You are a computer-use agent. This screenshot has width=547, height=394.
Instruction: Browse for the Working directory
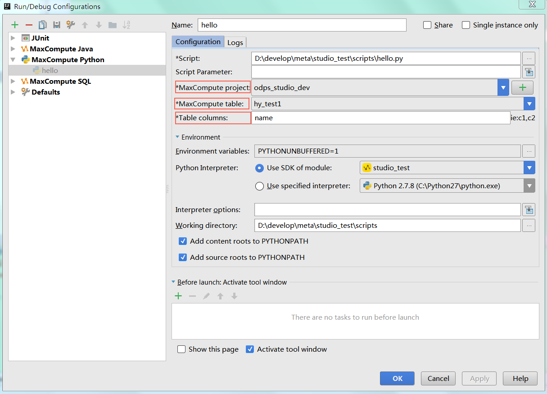click(529, 226)
